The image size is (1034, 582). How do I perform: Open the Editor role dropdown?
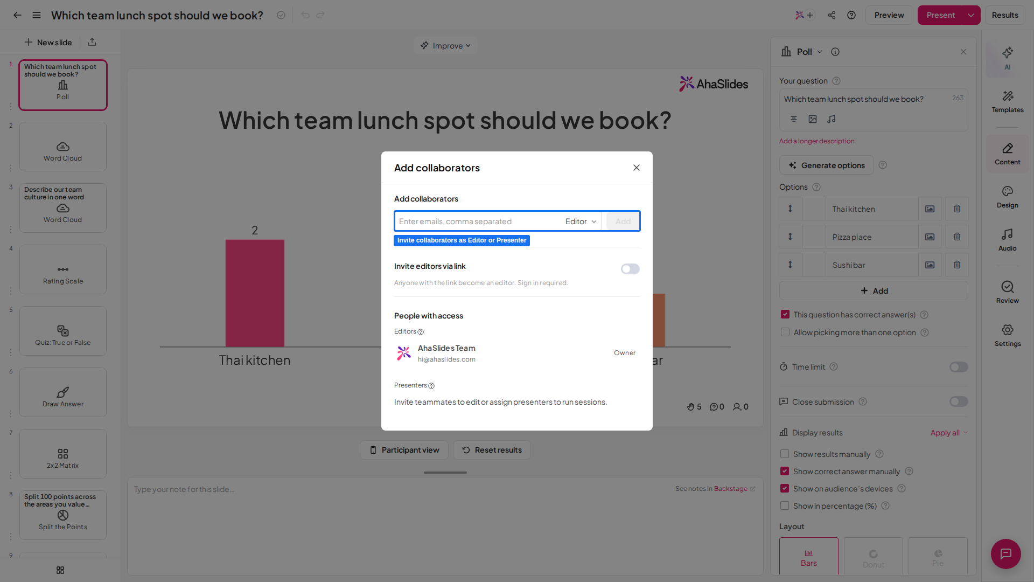tap(581, 221)
